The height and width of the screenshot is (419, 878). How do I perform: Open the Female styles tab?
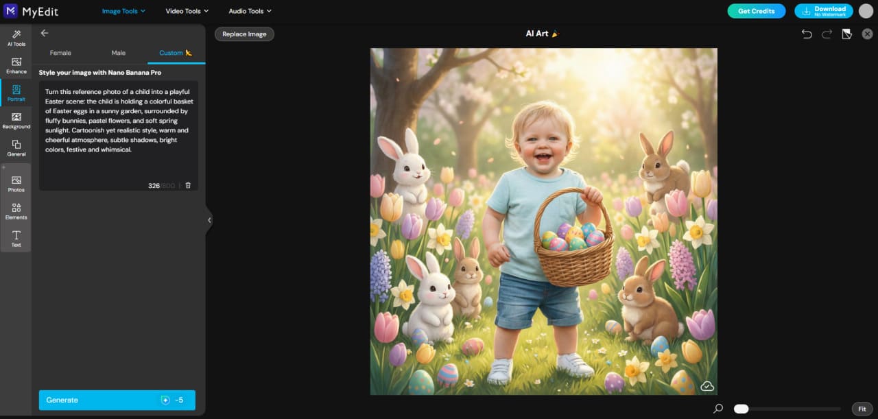(60, 52)
